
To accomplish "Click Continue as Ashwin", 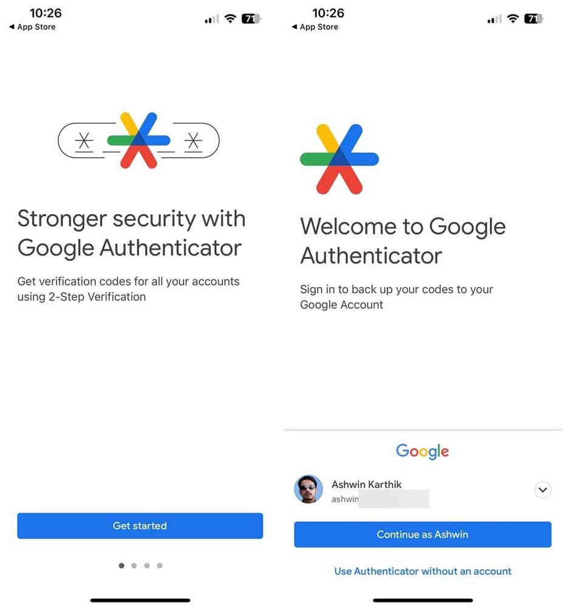I will pyautogui.click(x=422, y=534).
